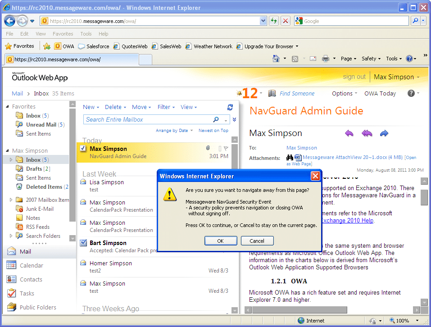Click the mailbox search magnifier icon
This screenshot has height=327, width=431.
[x=216, y=119]
